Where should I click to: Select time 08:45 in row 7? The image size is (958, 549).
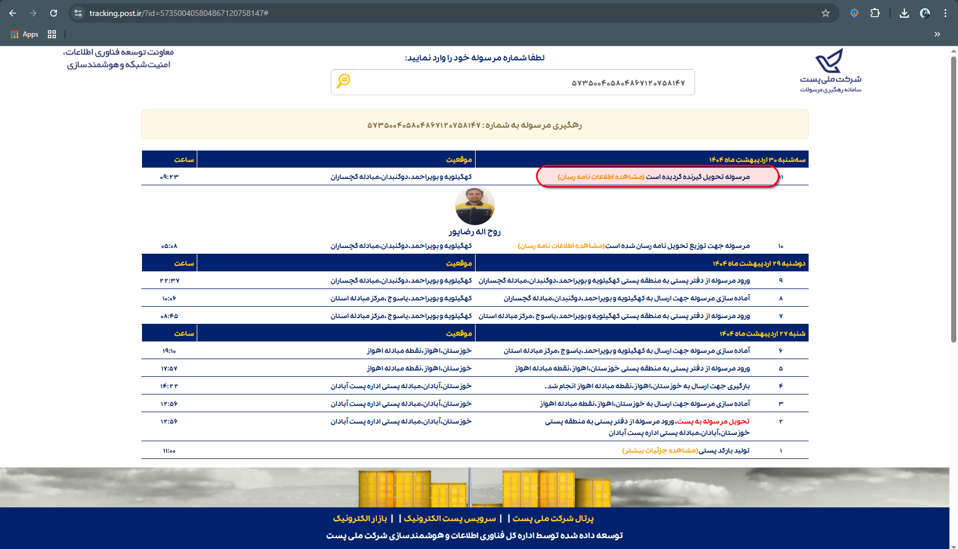click(169, 316)
